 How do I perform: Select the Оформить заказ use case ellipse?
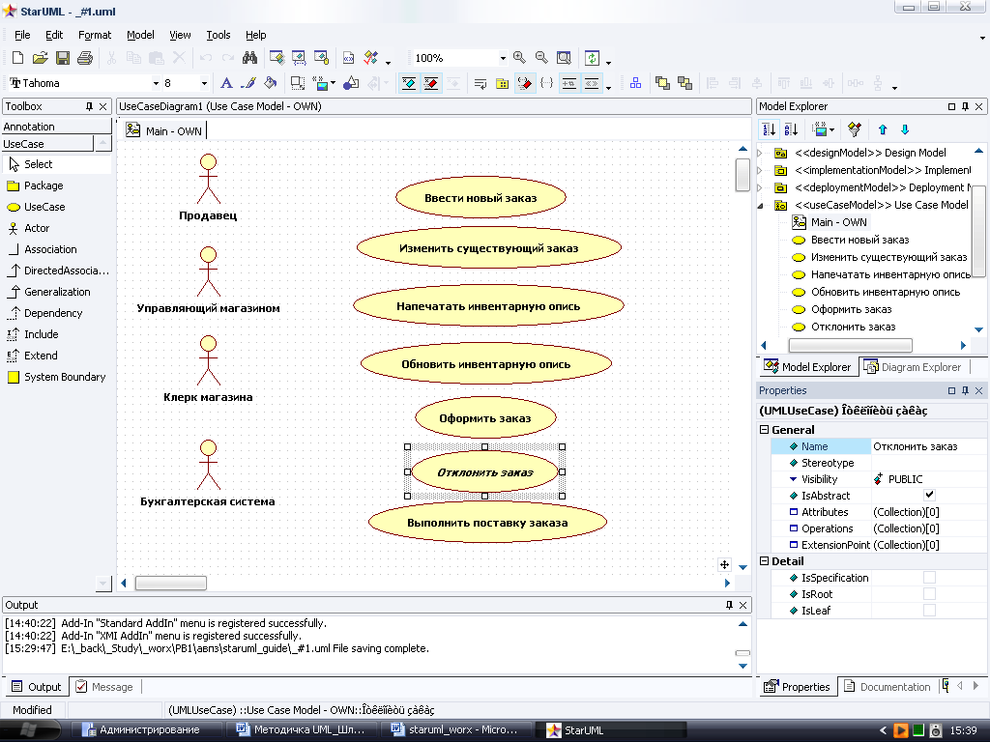[x=485, y=417]
